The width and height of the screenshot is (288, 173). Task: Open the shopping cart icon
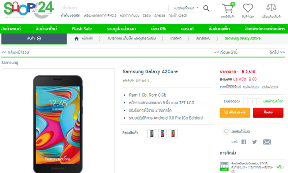(228, 9)
